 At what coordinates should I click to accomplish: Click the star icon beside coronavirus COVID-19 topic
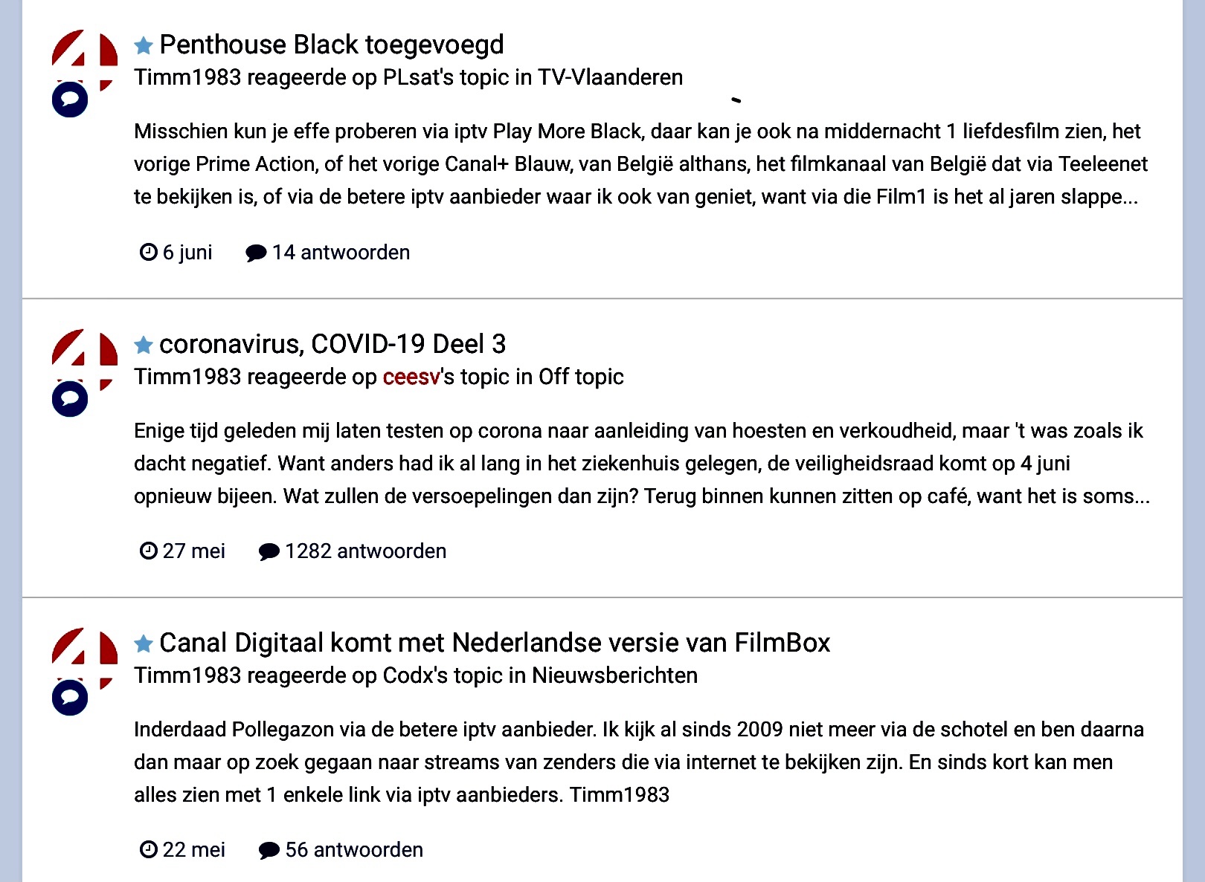click(x=144, y=345)
